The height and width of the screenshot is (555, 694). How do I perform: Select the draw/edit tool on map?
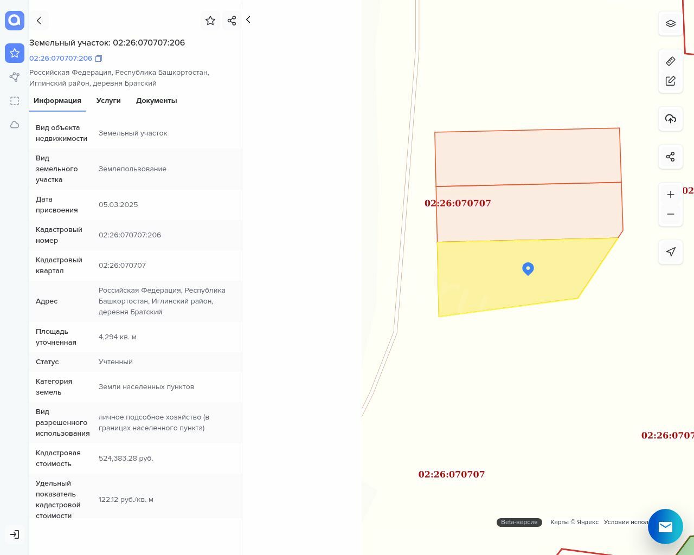[x=671, y=81]
